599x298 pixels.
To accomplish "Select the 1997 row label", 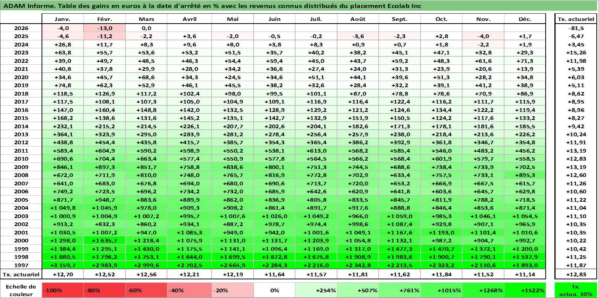I will (x=21, y=265).
